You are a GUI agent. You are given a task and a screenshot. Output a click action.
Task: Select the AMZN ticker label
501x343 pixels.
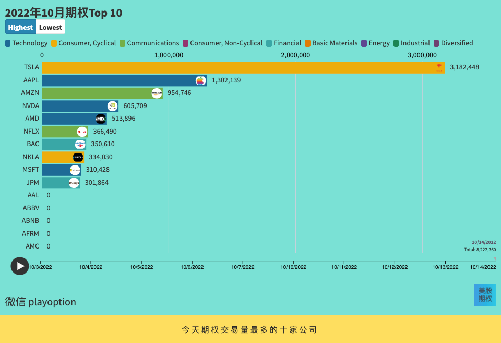point(30,93)
